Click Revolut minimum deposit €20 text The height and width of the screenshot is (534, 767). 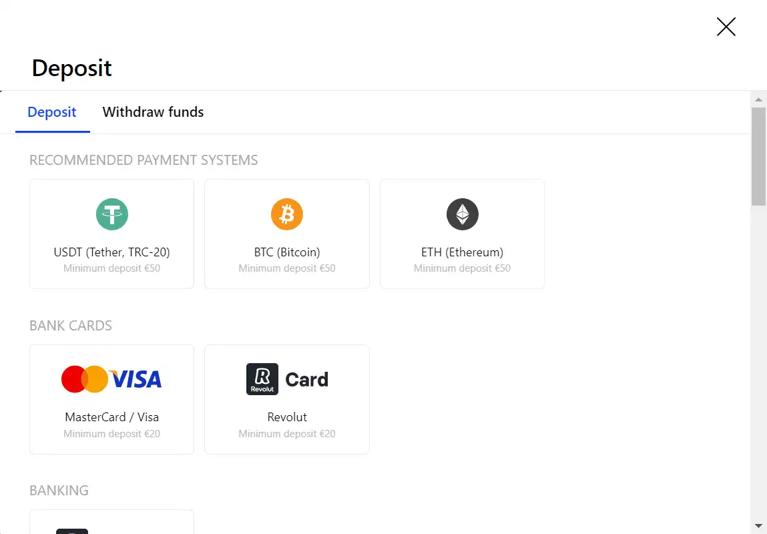[287, 434]
